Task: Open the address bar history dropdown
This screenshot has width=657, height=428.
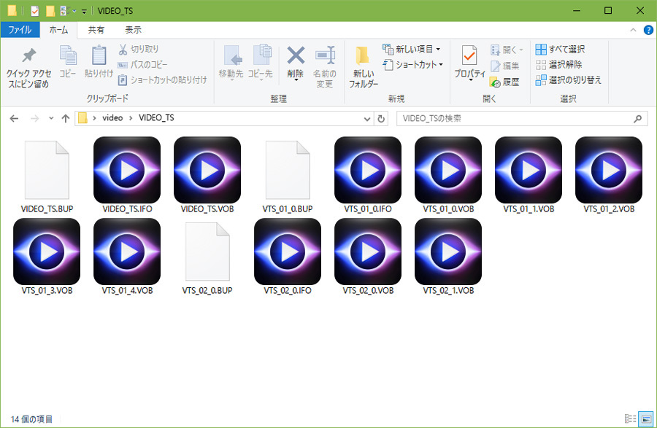Action: pos(367,118)
